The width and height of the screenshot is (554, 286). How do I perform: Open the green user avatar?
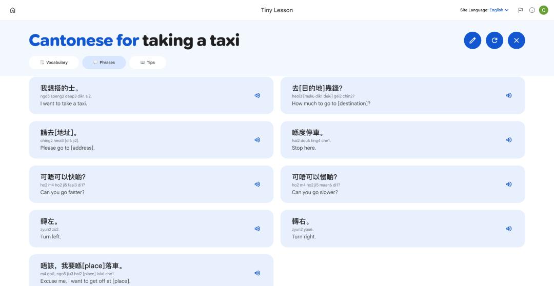tap(543, 10)
